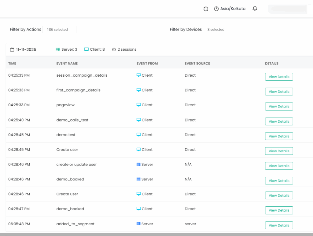Click the Client icon on the pageview row
Screen dimensions: 313x236
pyautogui.click(x=139, y=105)
